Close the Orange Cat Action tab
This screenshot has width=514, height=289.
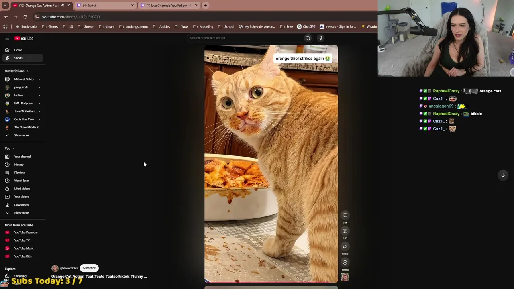(x=69, y=6)
